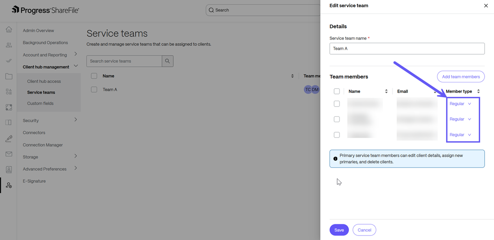Open Member type dropdown for first member
The image size is (494, 240).
point(460,104)
